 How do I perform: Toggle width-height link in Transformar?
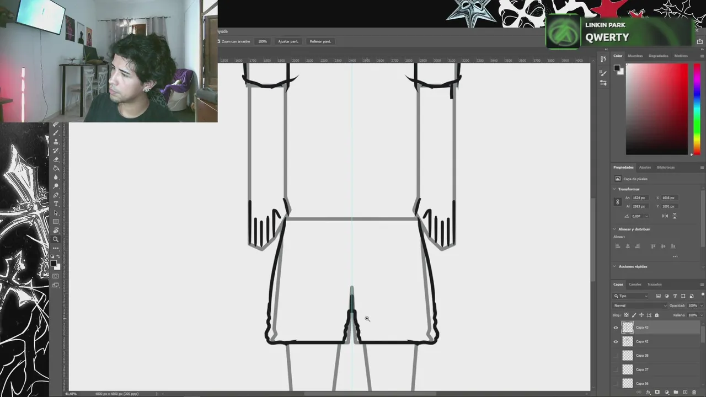(618, 202)
